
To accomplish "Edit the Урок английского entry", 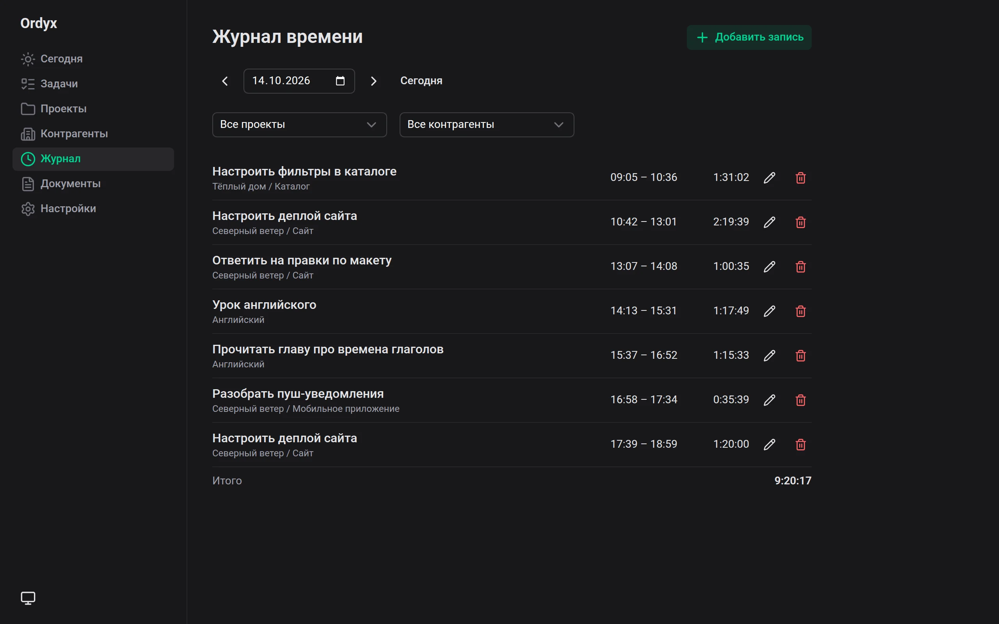I will tap(770, 311).
